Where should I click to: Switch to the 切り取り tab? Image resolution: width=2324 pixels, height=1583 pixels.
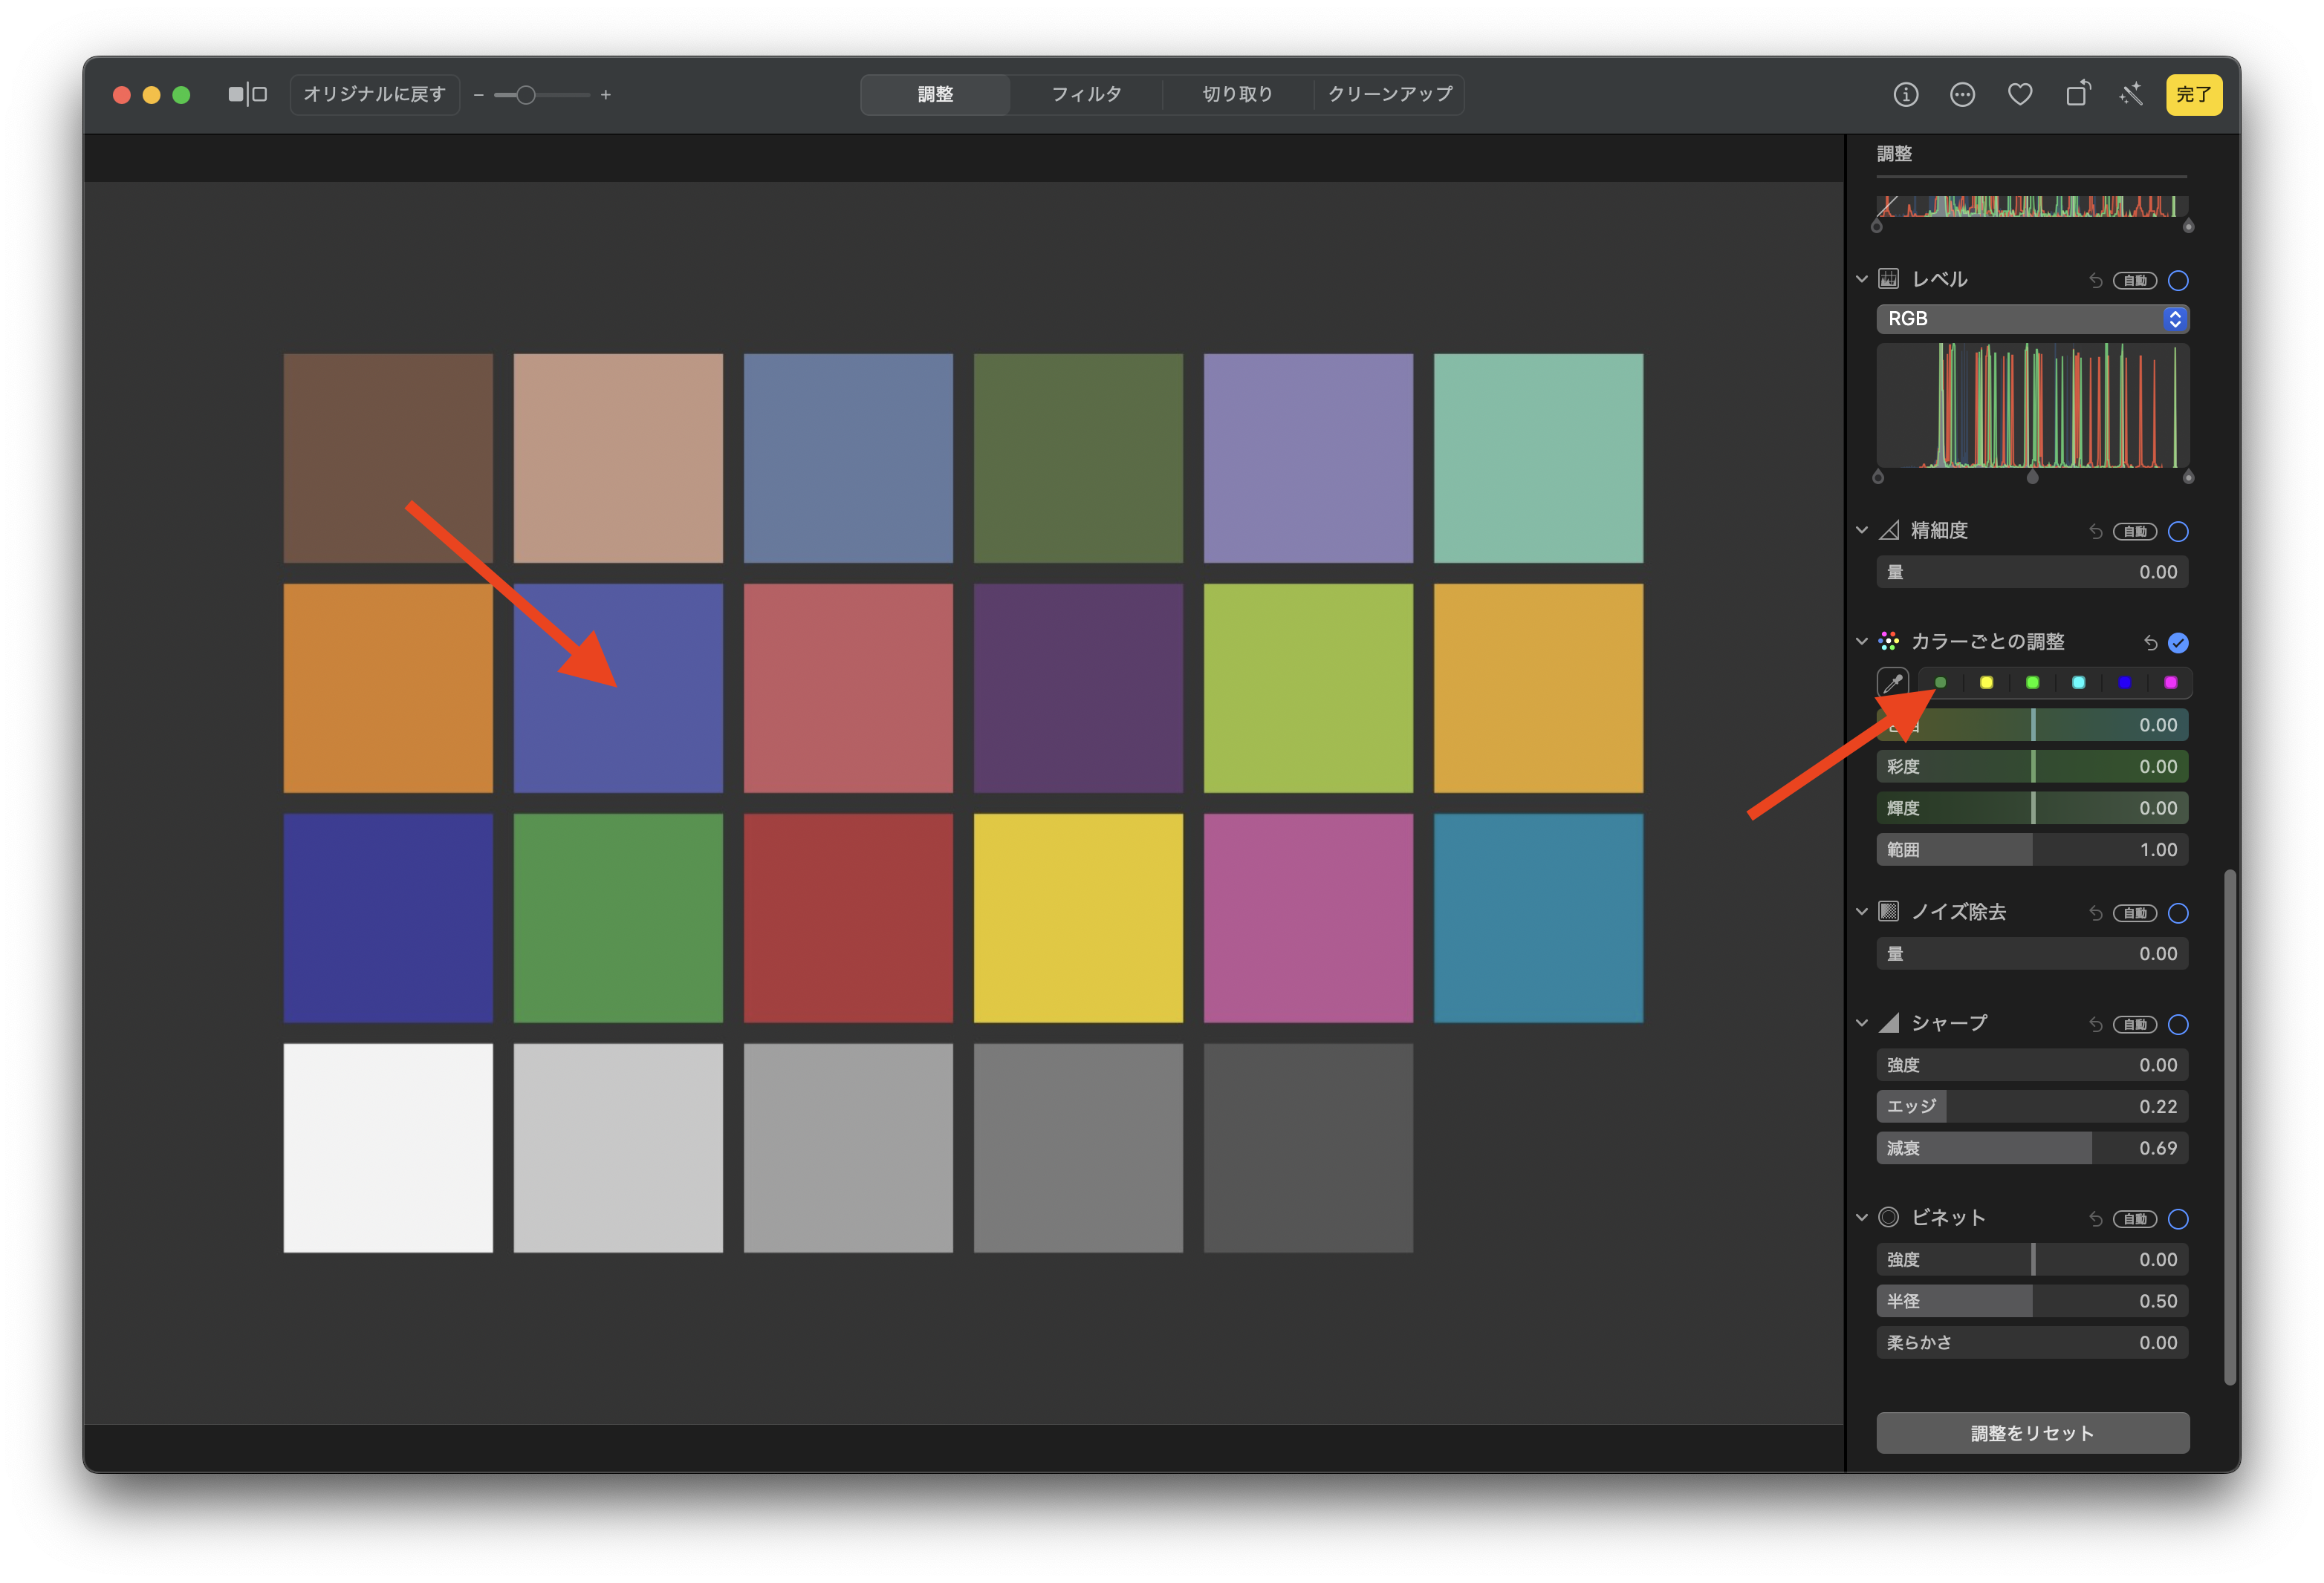1237,95
